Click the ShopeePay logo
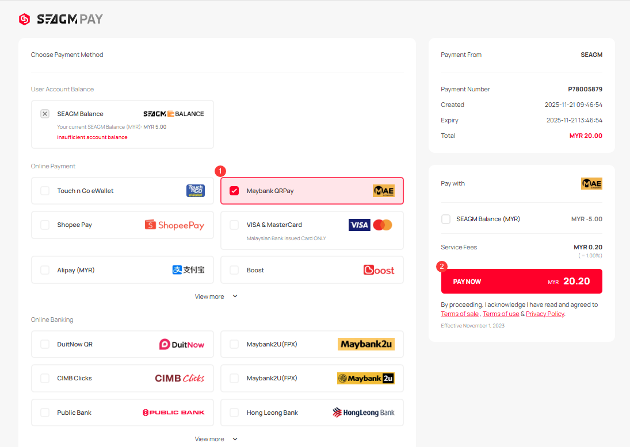The height and width of the screenshot is (447, 630). [174, 225]
